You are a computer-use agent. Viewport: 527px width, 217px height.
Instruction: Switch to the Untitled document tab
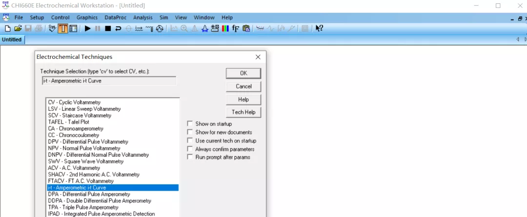(x=12, y=39)
